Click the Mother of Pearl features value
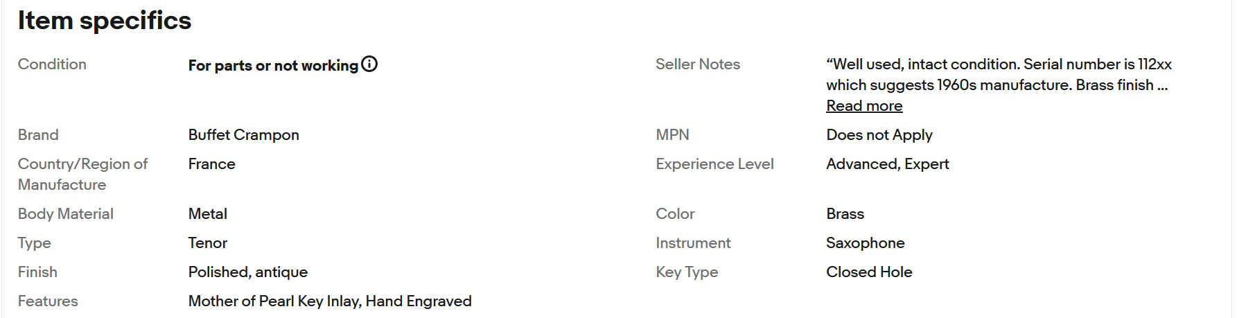1237x318 pixels. pos(330,301)
